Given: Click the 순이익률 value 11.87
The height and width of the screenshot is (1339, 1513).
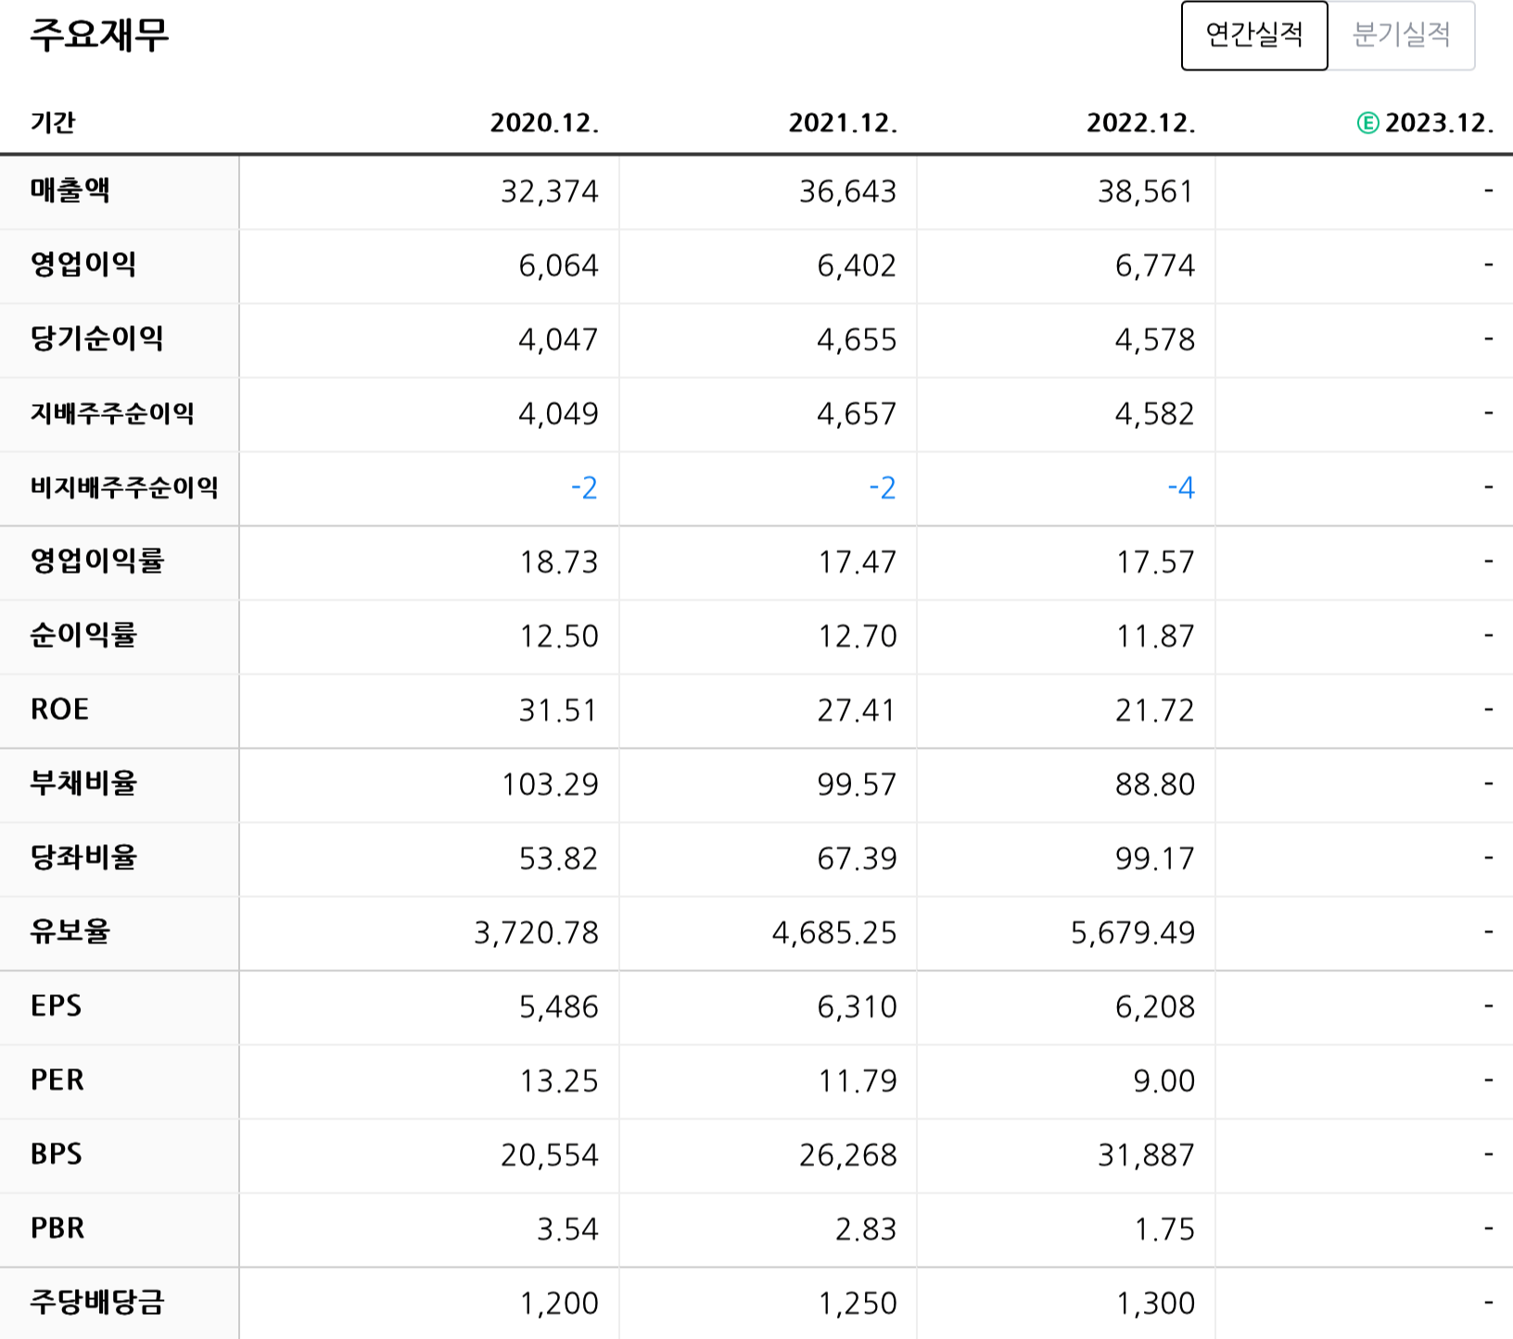Looking at the screenshot, I should coord(1156,637).
